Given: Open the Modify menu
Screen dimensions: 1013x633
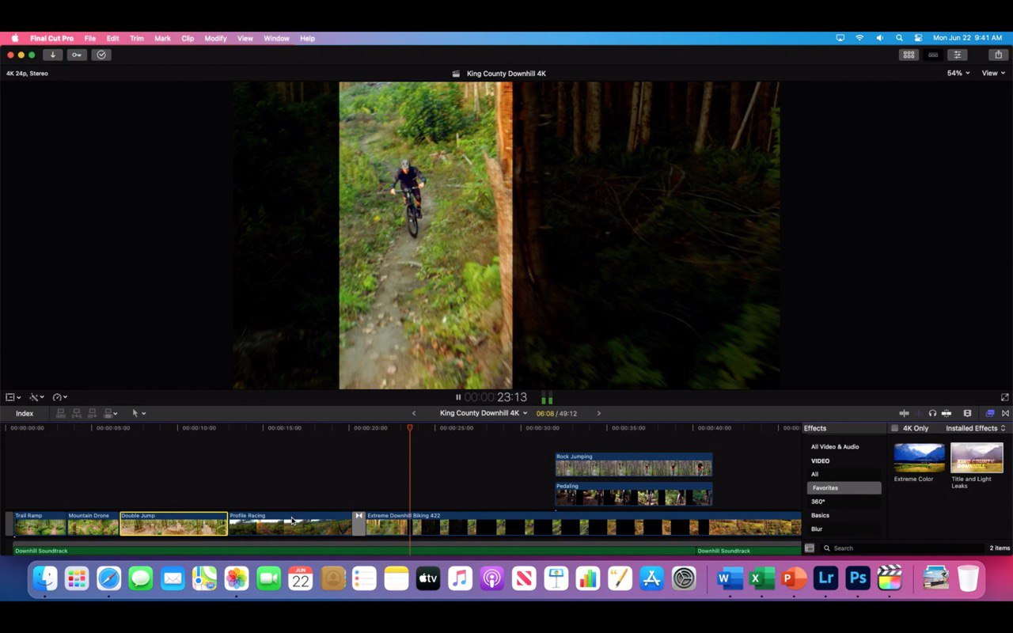Looking at the screenshot, I should [x=215, y=38].
